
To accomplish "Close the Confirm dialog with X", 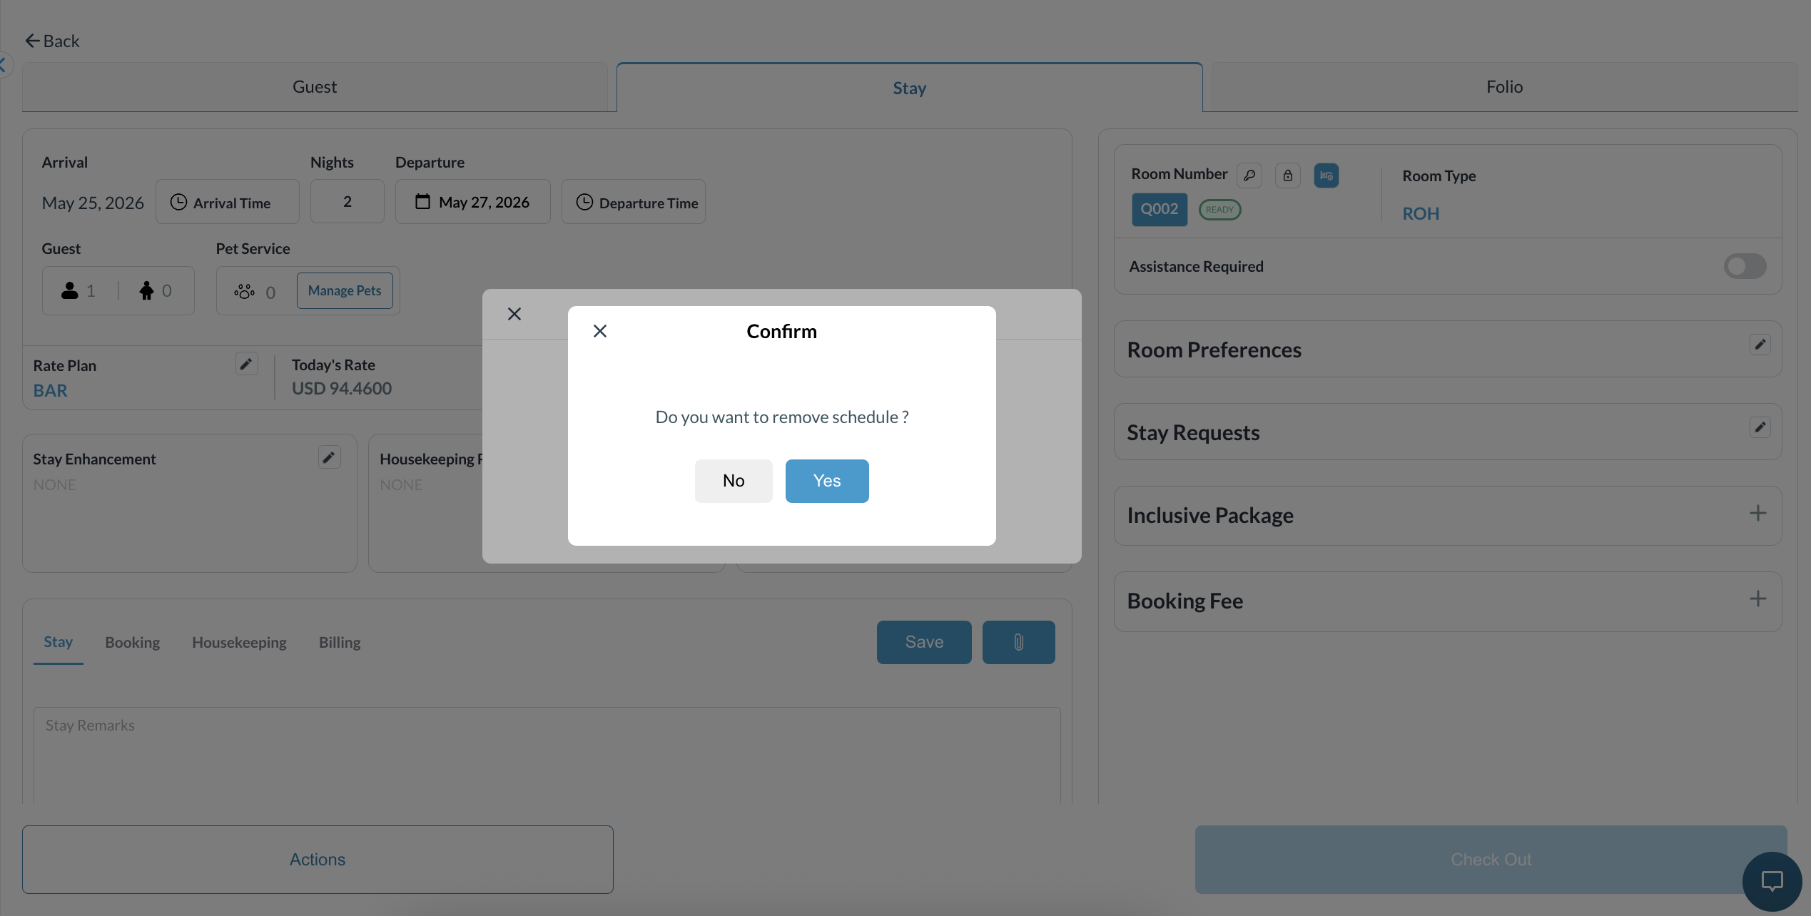I will pos(600,331).
